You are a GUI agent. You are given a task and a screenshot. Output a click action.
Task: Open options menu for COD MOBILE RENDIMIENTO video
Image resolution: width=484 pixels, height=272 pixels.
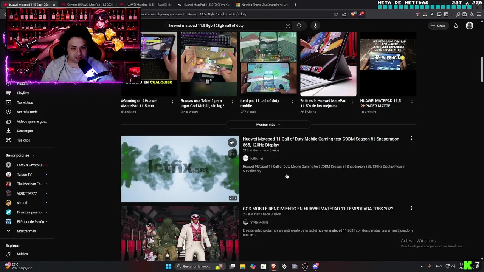(x=411, y=208)
